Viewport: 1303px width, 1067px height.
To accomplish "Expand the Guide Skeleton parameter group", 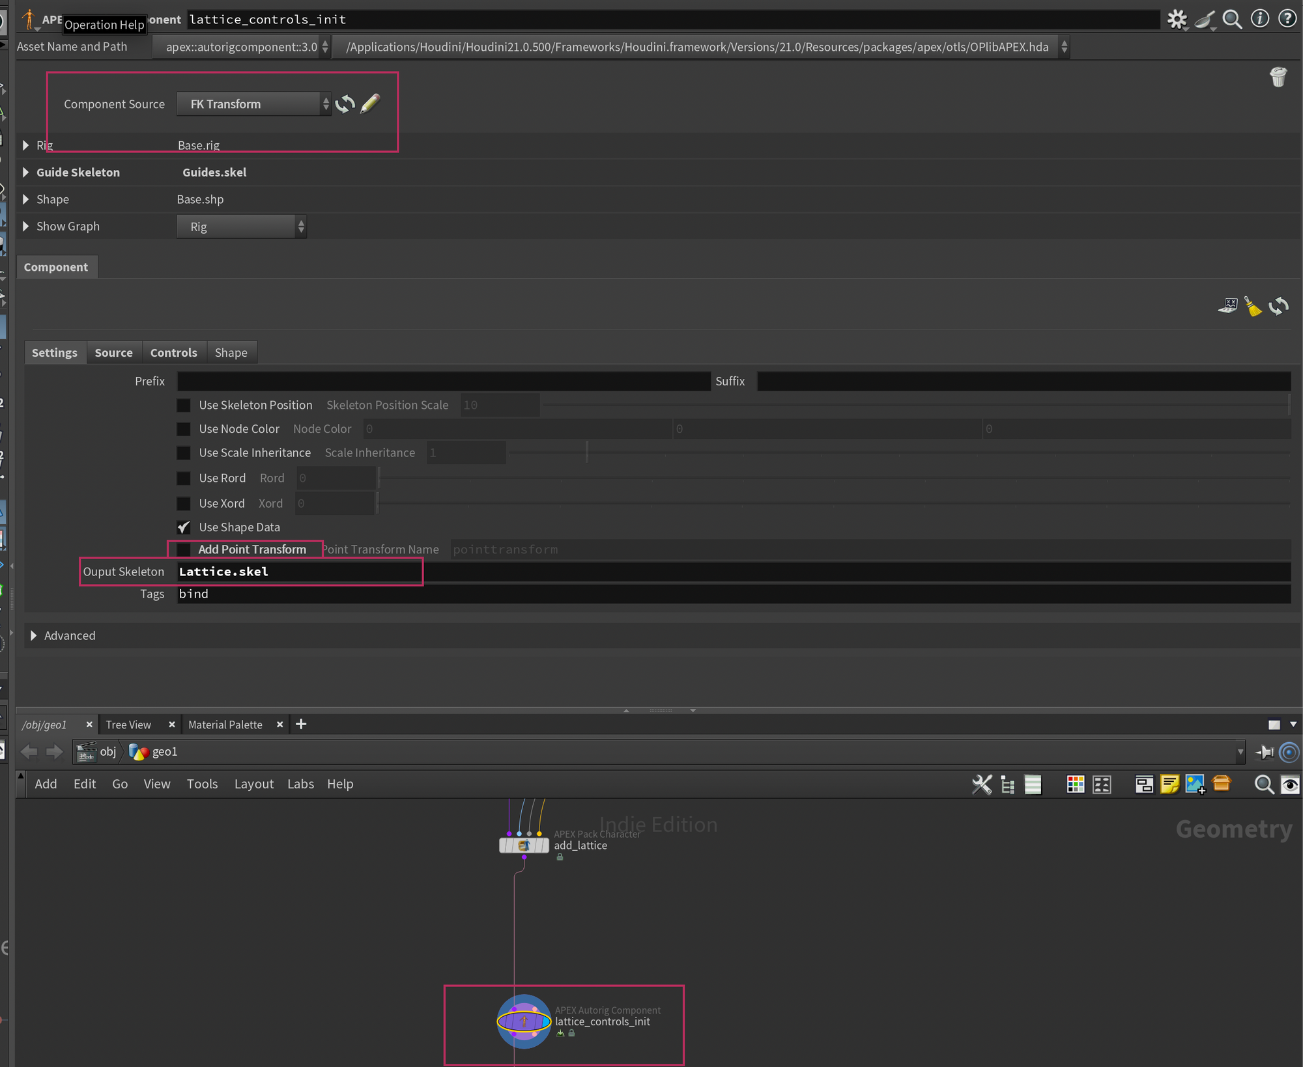I will tap(26, 173).
